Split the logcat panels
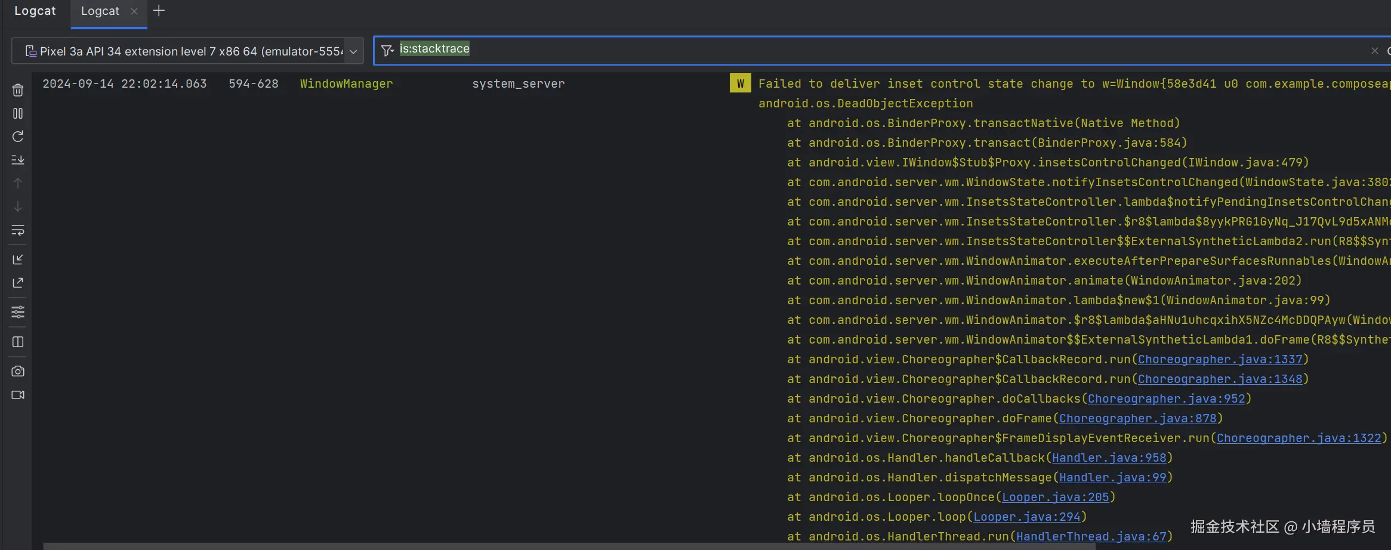 18,342
